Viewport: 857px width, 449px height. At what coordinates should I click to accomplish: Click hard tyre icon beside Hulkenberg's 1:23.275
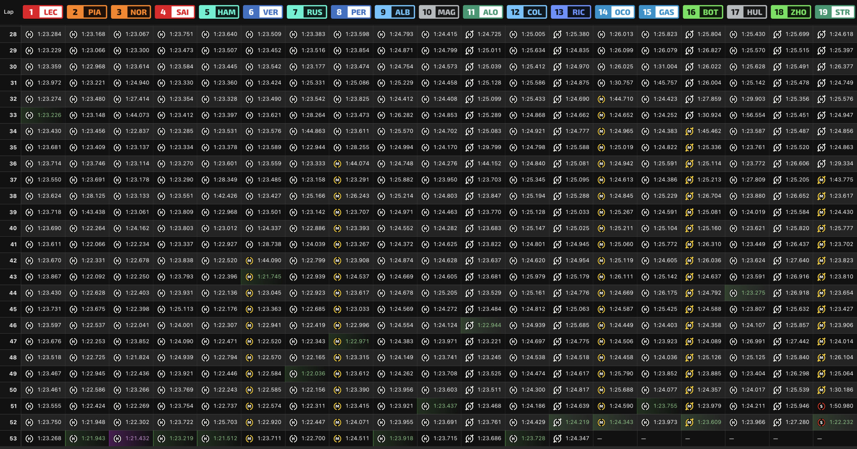tap(733, 293)
